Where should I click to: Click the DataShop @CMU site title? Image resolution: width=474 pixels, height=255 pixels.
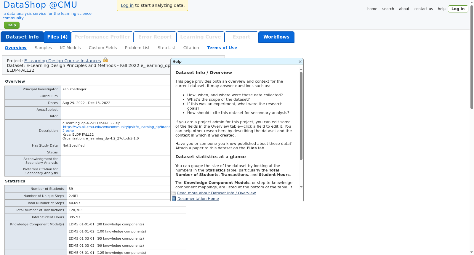tap(40, 5)
